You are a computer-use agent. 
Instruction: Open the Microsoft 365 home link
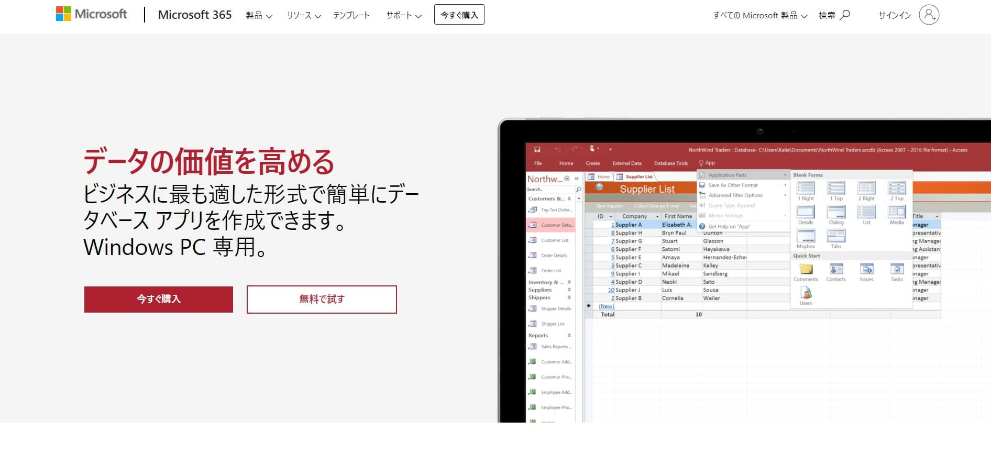pyautogui.click(x=195, y=15)
